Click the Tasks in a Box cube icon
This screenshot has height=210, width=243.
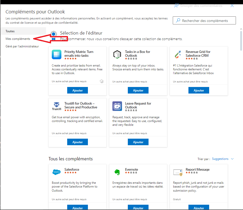[x=117, y=54]
